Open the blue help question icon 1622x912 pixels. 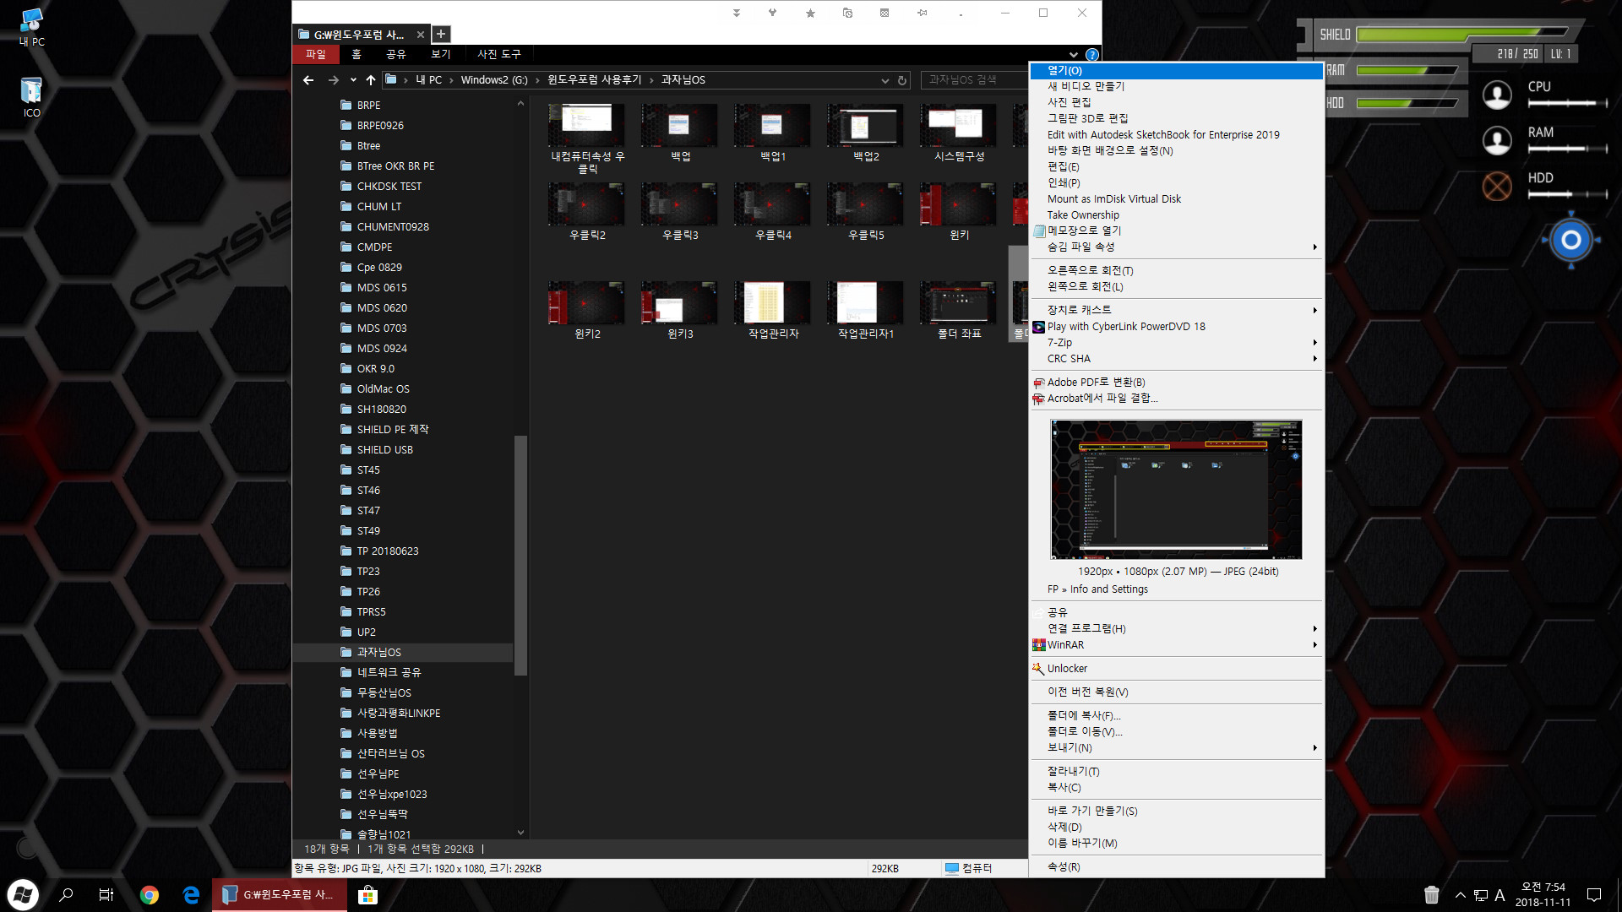coord(1091,54)
